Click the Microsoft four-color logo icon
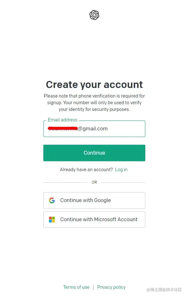 tap(52, 220)
